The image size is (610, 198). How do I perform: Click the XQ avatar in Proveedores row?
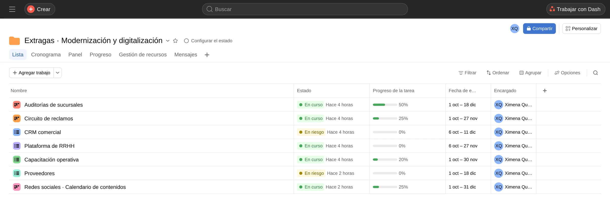[x=498, y=173]
